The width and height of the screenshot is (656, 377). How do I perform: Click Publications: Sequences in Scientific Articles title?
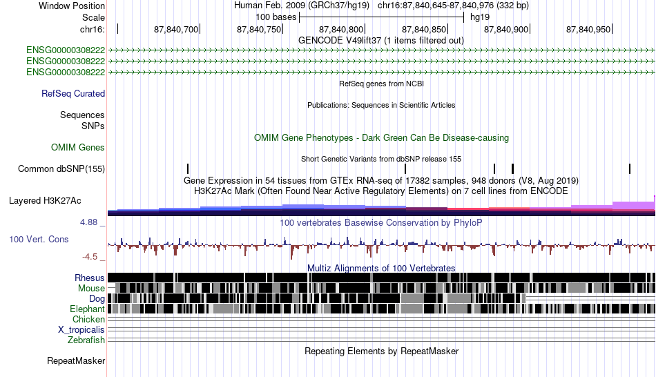click(381, 105)
